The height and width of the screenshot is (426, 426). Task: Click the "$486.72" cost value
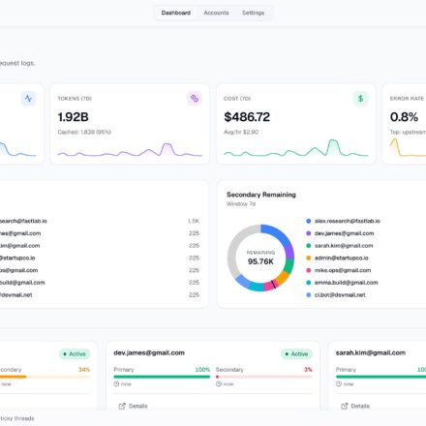(247, 117)
